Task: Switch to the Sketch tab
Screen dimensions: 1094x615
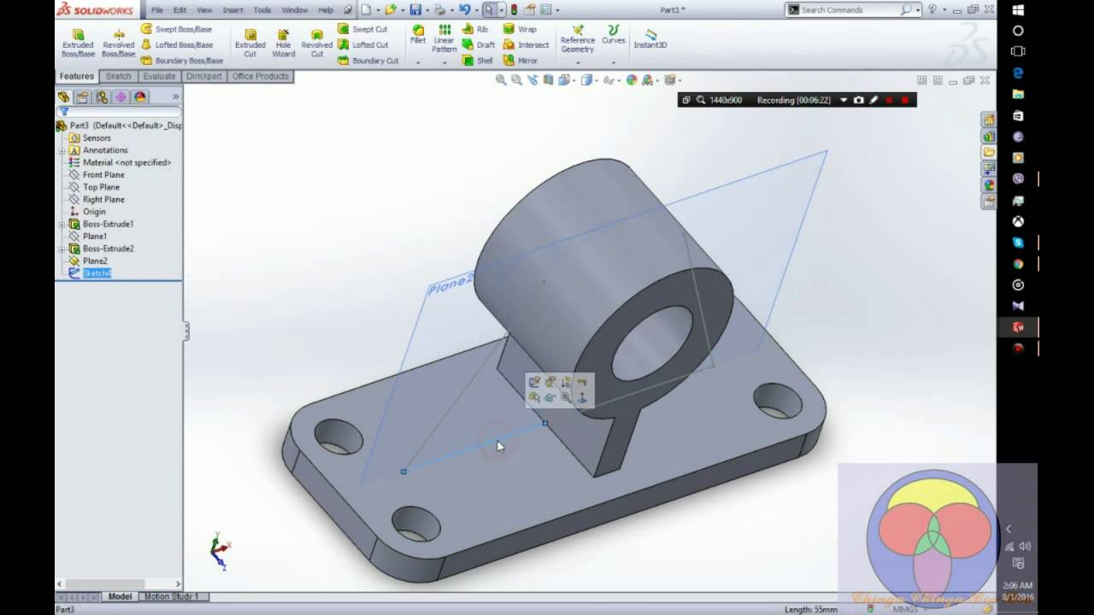Action: pos(118,76)
